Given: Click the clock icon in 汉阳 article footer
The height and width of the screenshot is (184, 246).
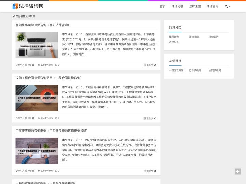Looking at the screenshot, I should tap(17, 118).
